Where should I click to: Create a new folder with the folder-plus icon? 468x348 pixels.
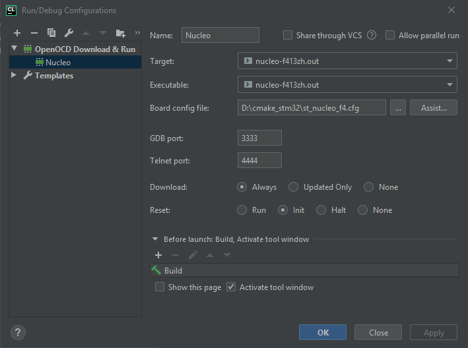[120, 33]
